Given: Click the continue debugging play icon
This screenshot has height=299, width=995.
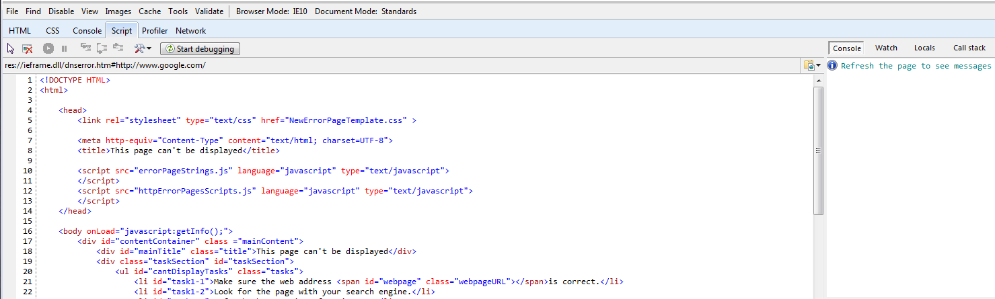Looking at the screenshot, I should [48, 48].
